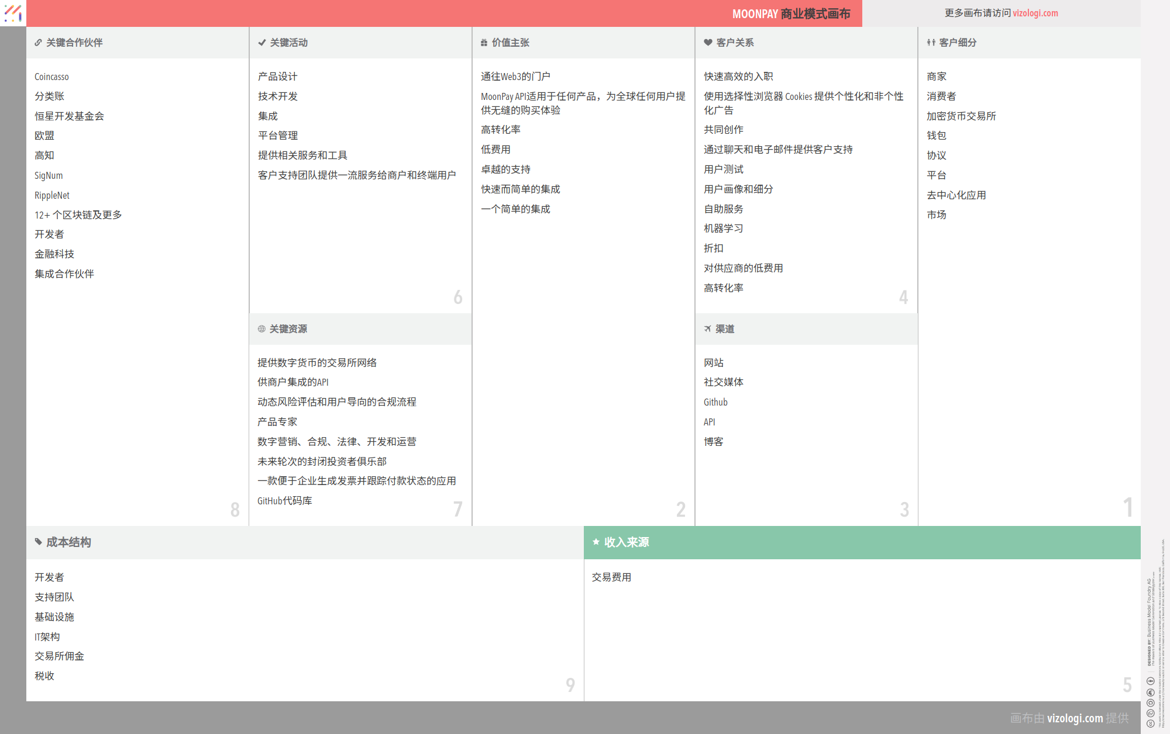Click the link icon beside 关键合作伙伴
Viewport: 1170px width, 734px height.
[38, 43]
